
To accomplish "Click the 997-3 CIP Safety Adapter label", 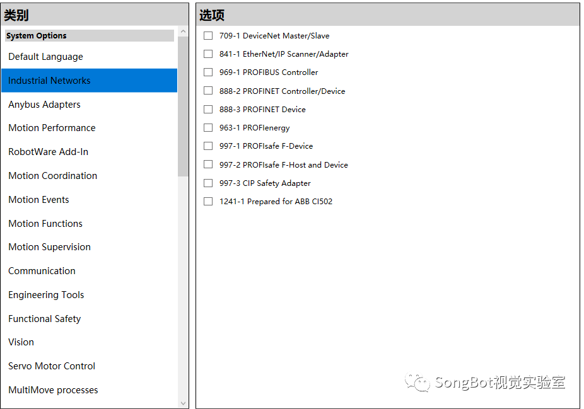I will (x=265, y=183).
